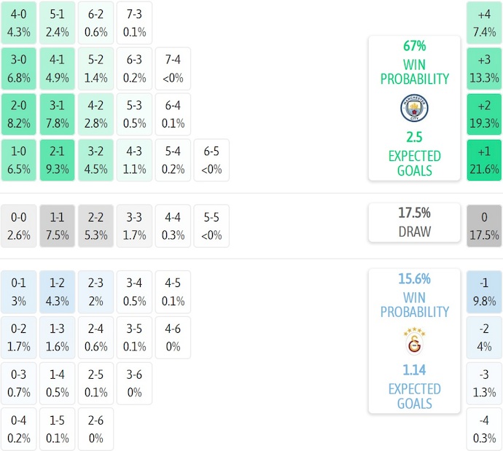Image resolution: width=503 pixels, height=451 pixels.
Task: Select the 4-0 scoreline tile
Action: [x=19, y=23]
